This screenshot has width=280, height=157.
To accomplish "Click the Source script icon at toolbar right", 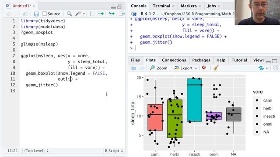I will tap(122, 14).
